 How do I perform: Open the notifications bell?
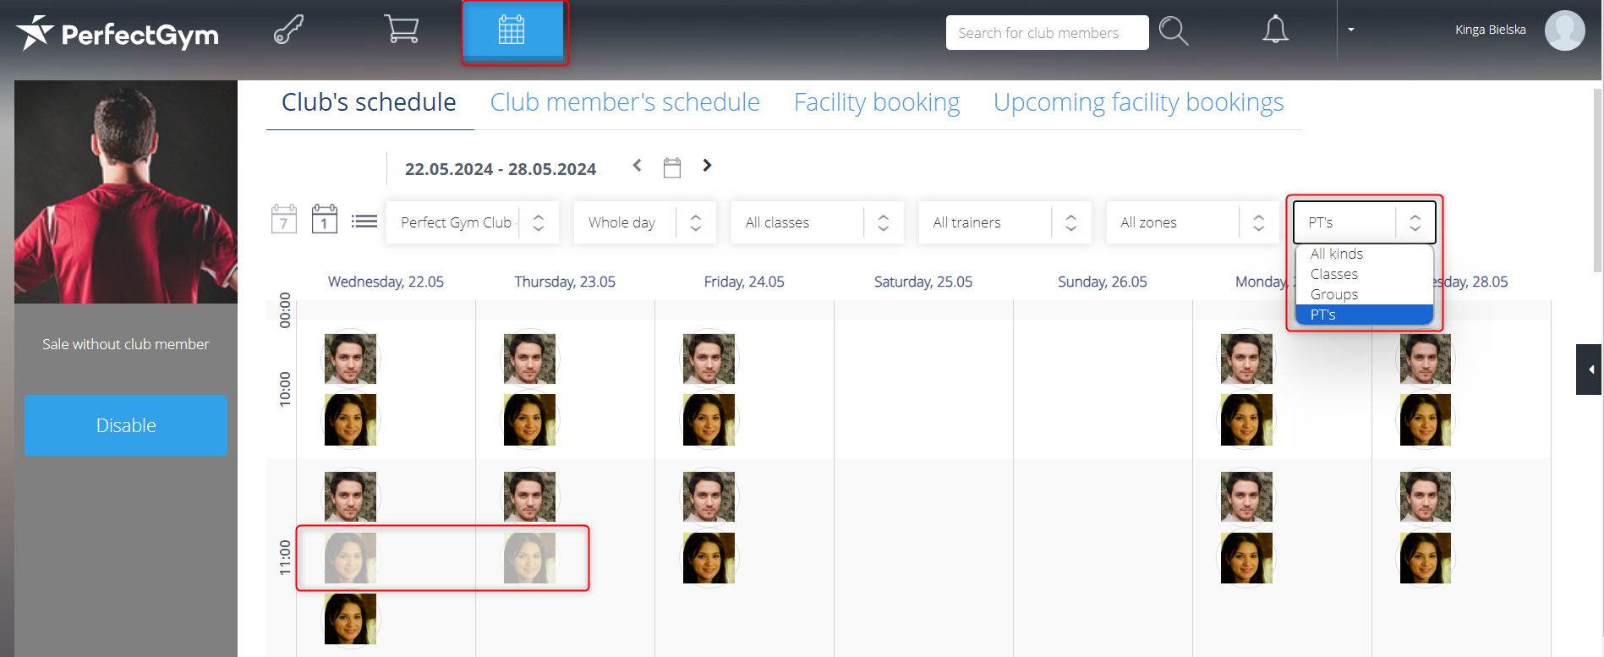click(x=1275, y=30)
